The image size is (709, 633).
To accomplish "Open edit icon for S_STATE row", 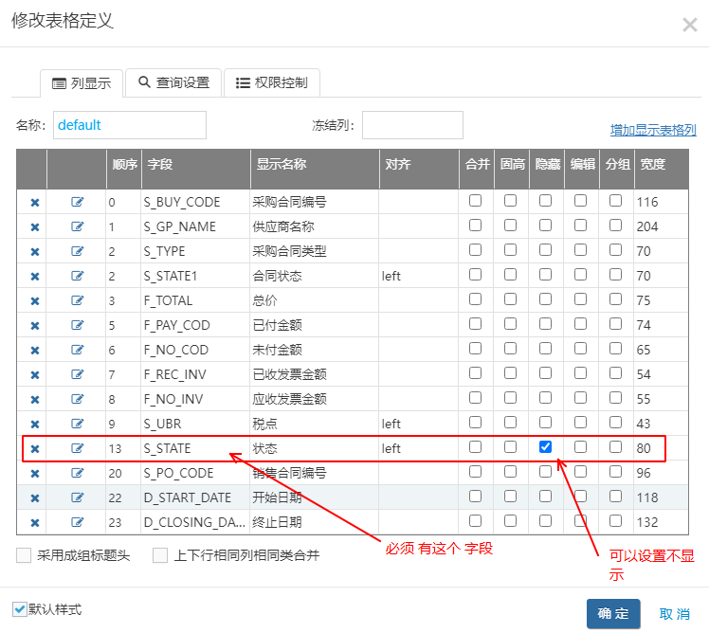I will coord(78,448).
